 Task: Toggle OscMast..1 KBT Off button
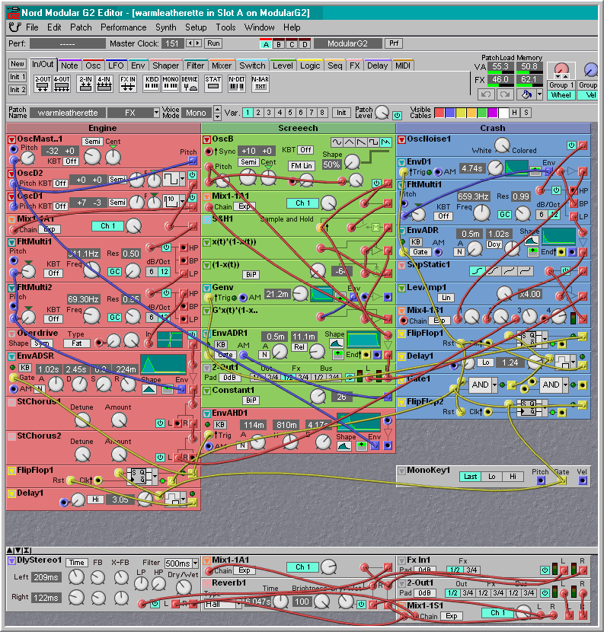tap(71, 161)
